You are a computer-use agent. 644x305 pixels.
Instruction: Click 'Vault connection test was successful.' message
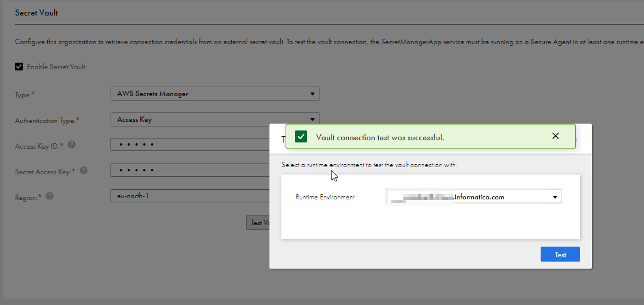[x=380, y=137]
